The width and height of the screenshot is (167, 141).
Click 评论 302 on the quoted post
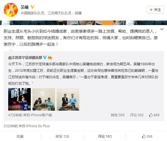click(137, 115)
